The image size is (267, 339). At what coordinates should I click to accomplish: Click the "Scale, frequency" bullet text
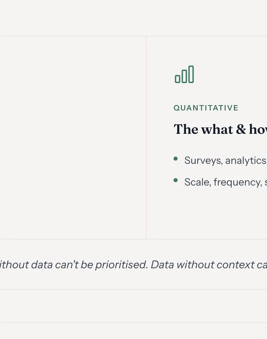point(226,182)
